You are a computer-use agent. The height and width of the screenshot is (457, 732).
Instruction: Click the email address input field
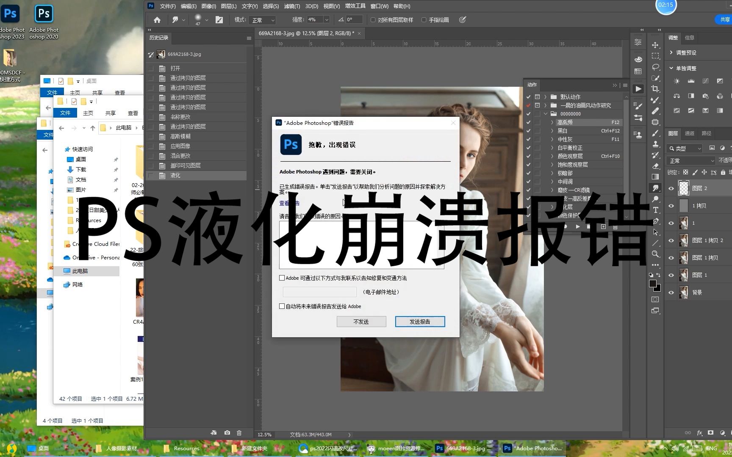(320, 292)
